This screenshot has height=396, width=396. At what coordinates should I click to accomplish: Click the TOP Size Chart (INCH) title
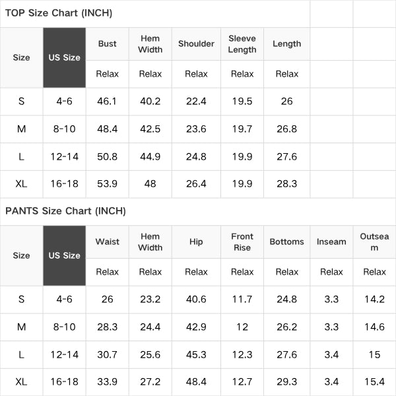coord(59,13)
